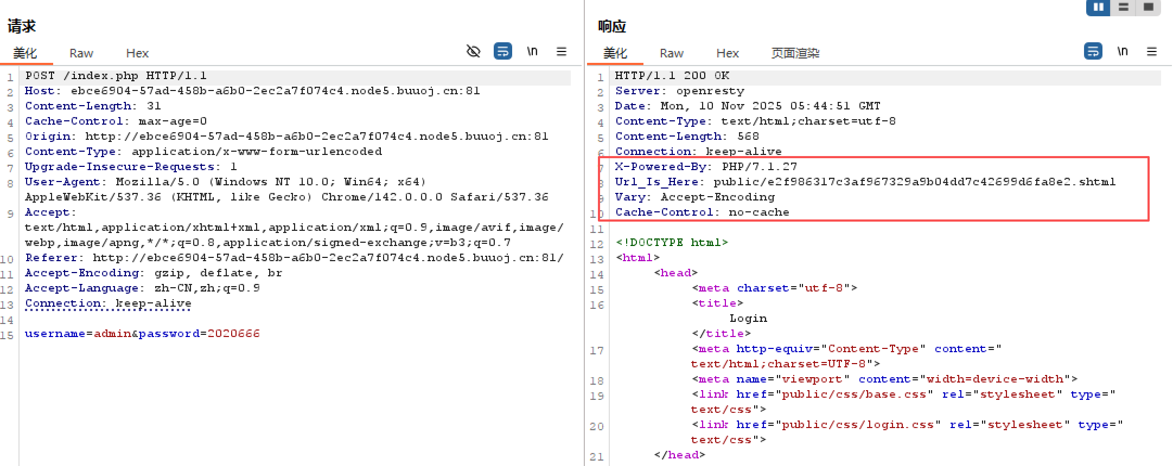The width and height of the screenshot is (1173, 466).
Task: Click the POST /index.php request line
Action: [x=116, y=76]
